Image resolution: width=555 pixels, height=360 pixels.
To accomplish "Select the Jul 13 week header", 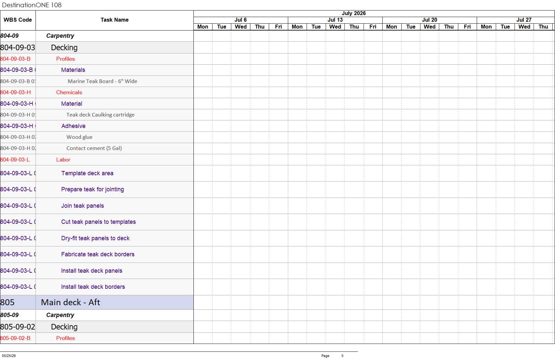I will [335, 20].
